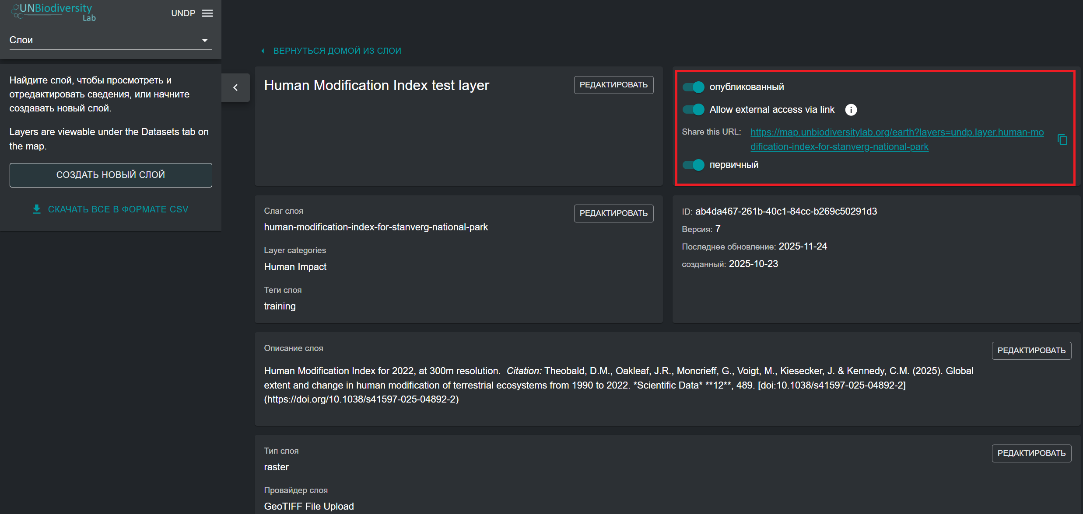
Task: Collapse the sidebar with the chevron arrow
Action: click(235, 87)
